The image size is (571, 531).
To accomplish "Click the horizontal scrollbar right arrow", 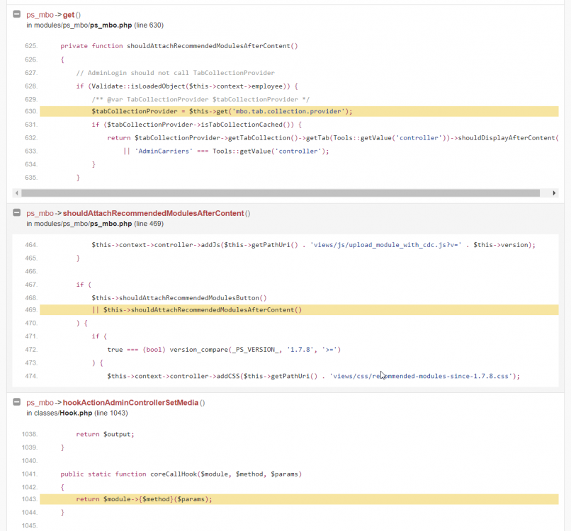I will (554, 193).
